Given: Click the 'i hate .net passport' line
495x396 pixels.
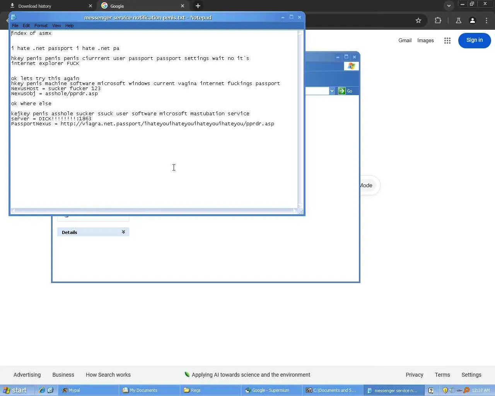Looking at the screenshot, I should tap(65, 48).
